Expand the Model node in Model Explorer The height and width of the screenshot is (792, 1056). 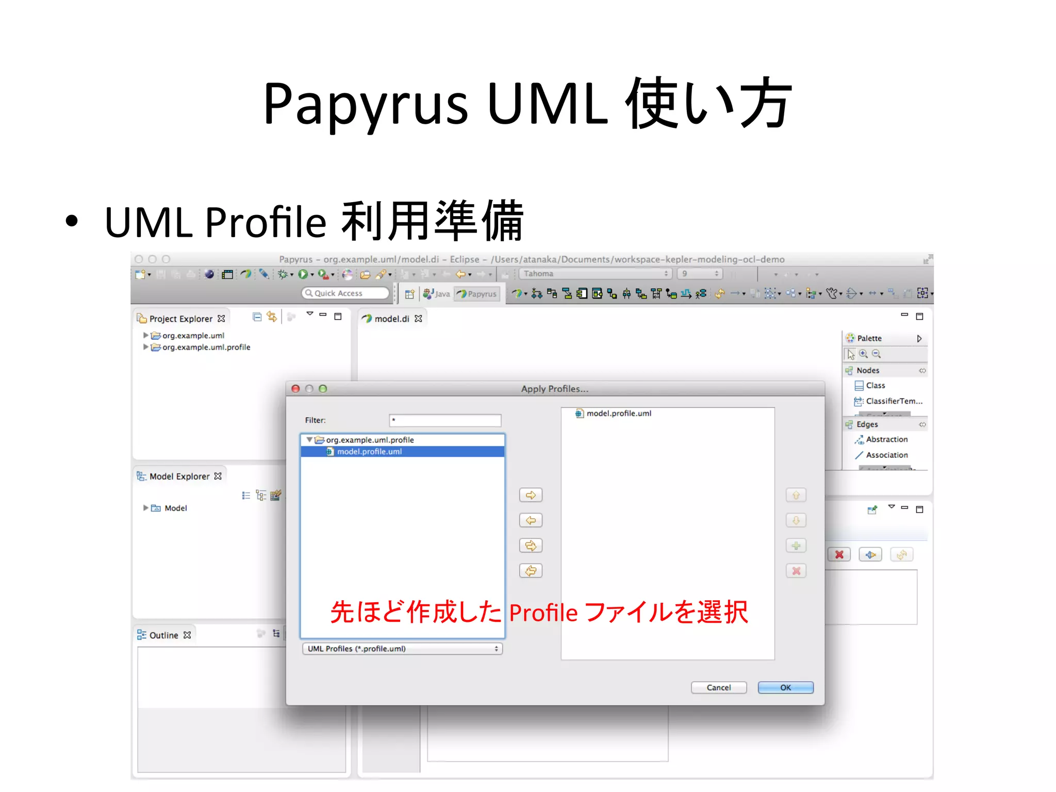145,508
